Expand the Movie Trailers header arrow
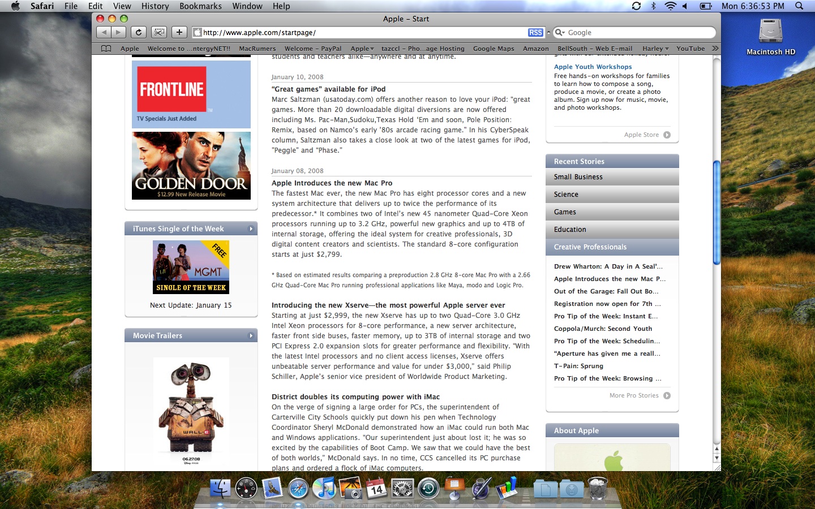Viewport: 815px width, 509px height. 251,336
